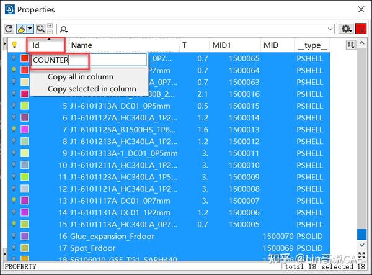Click the color swatch of row 6
The width and height of the screenshot is (372, 275).
(25, 117)
